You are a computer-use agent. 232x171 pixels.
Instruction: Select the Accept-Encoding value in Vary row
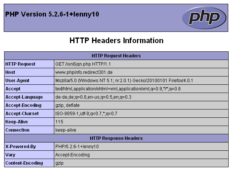pyautogui.click(x=73, y=155)
